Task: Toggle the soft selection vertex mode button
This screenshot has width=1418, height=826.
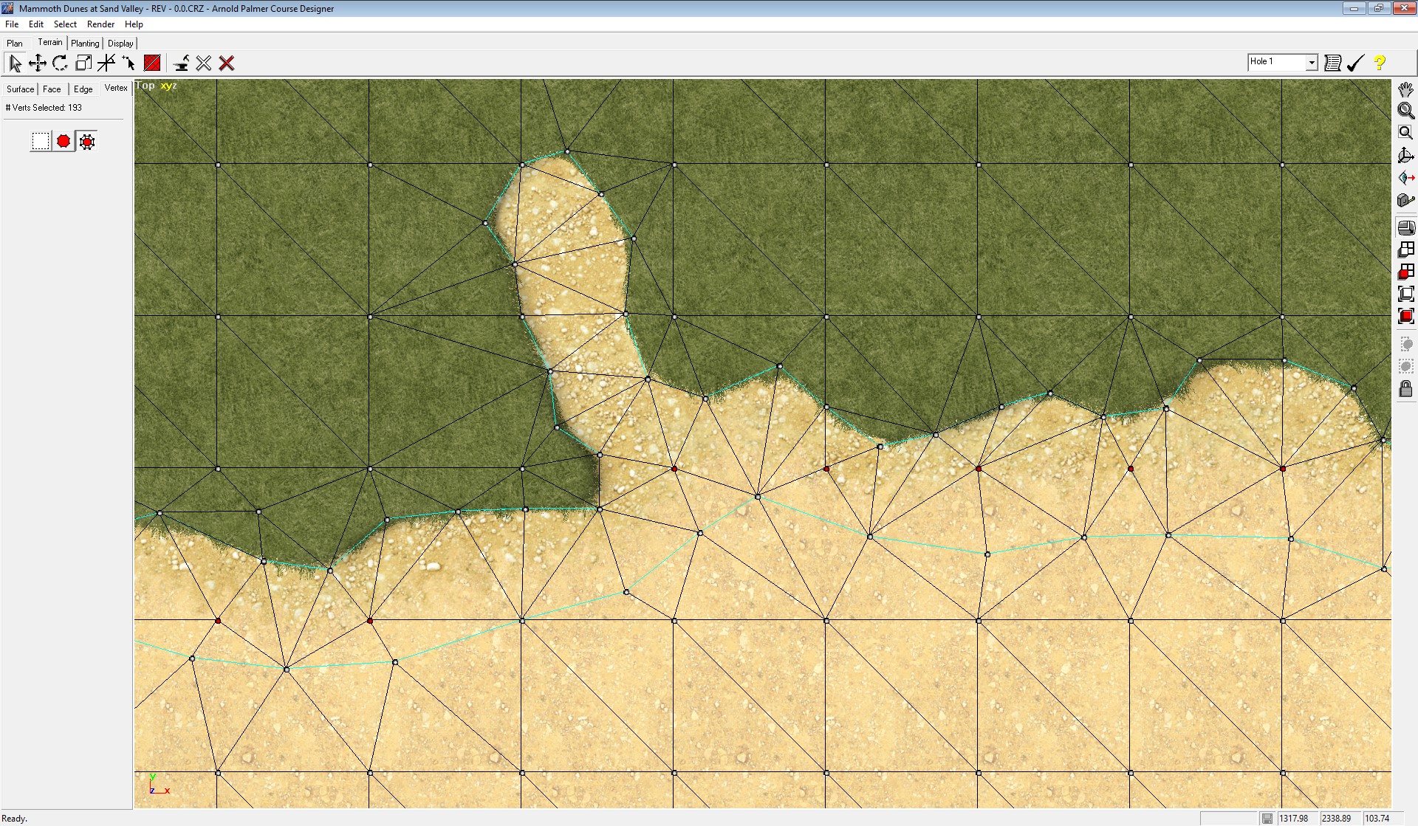Action: pos(87,141)
